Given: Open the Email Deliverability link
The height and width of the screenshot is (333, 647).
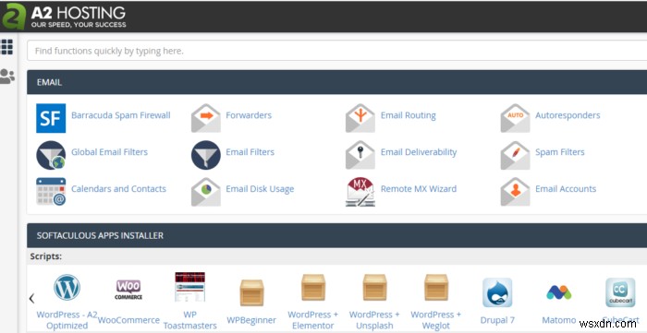Looking at the screenshot, I should pyautogui.click(x=419, y=152).
